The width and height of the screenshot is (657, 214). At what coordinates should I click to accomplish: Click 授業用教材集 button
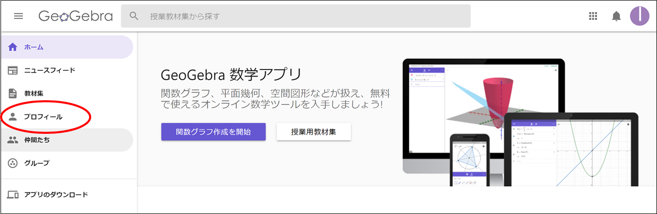pyautogui.click(x=314, y=132)
